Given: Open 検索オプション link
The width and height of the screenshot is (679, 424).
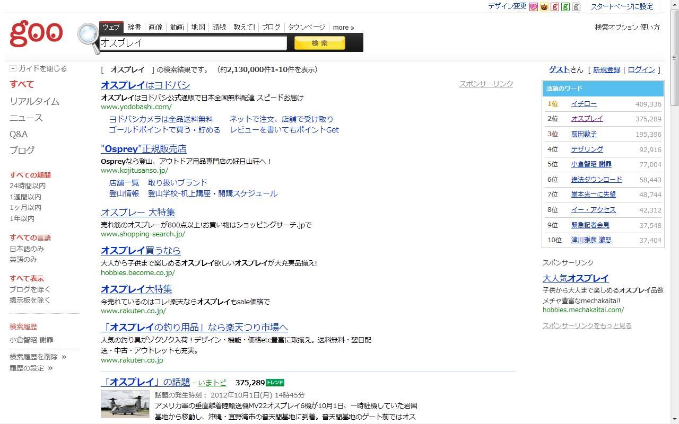Looking at the screenshot, I should [616, 27].
